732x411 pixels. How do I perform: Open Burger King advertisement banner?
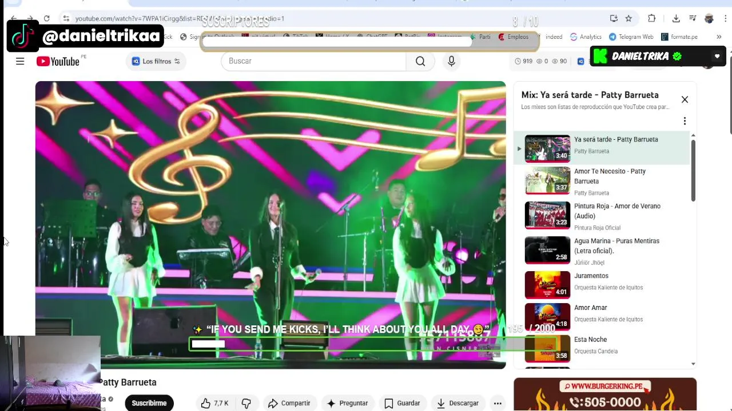(605, 394)
